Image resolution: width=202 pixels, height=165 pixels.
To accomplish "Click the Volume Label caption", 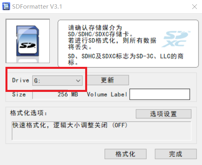I will [x=107, y=95].
